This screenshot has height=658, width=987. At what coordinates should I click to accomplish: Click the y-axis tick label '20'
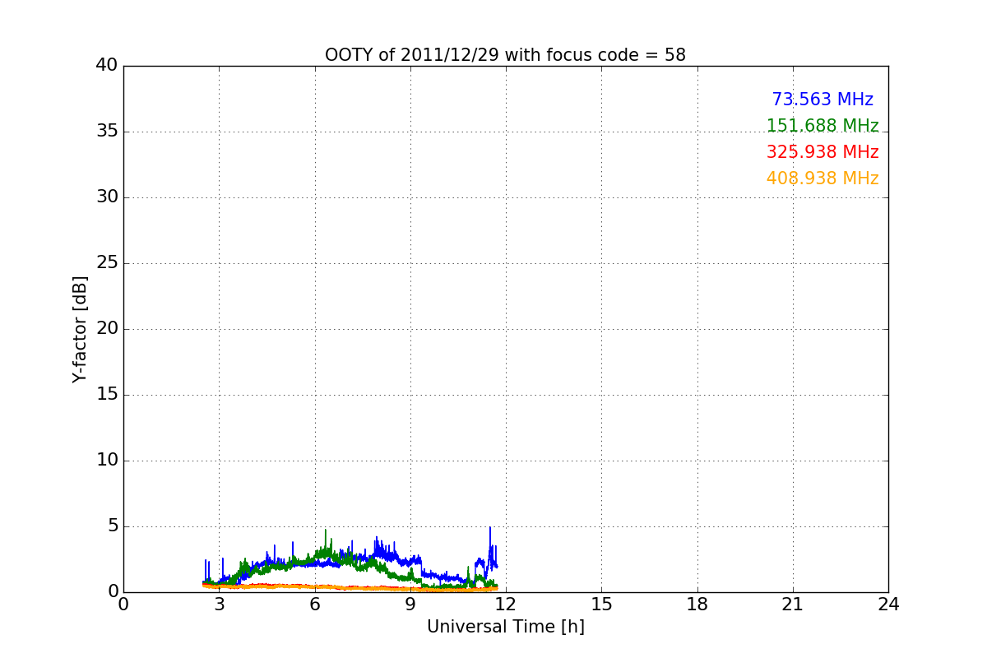[x=107, y=329]
